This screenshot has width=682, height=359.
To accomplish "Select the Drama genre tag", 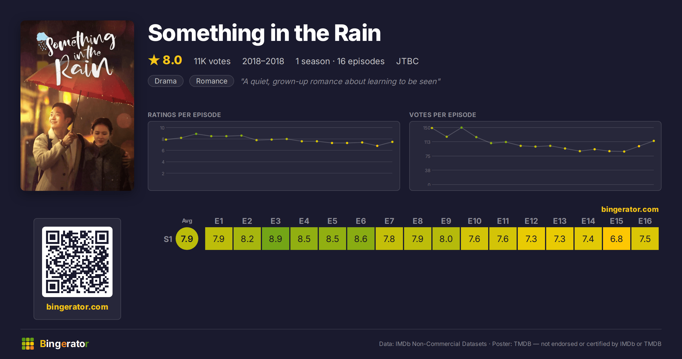I will tap(166, 81).
